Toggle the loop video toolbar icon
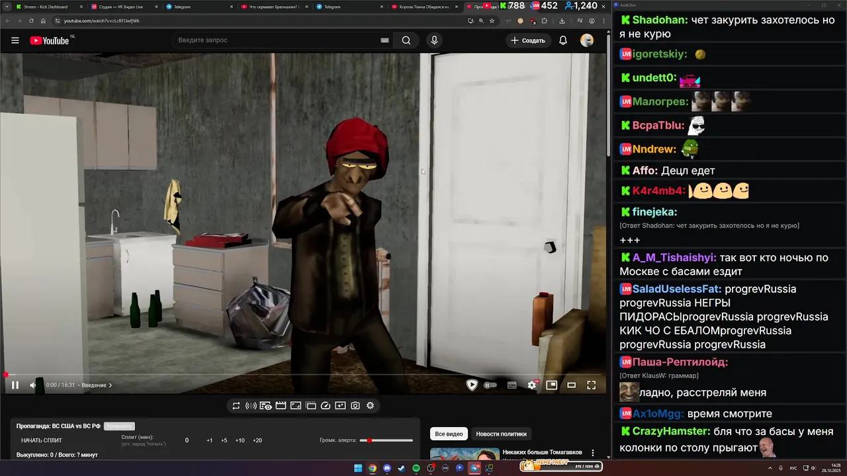This screenshot has height=476, width=847. (x=236, y=406)
